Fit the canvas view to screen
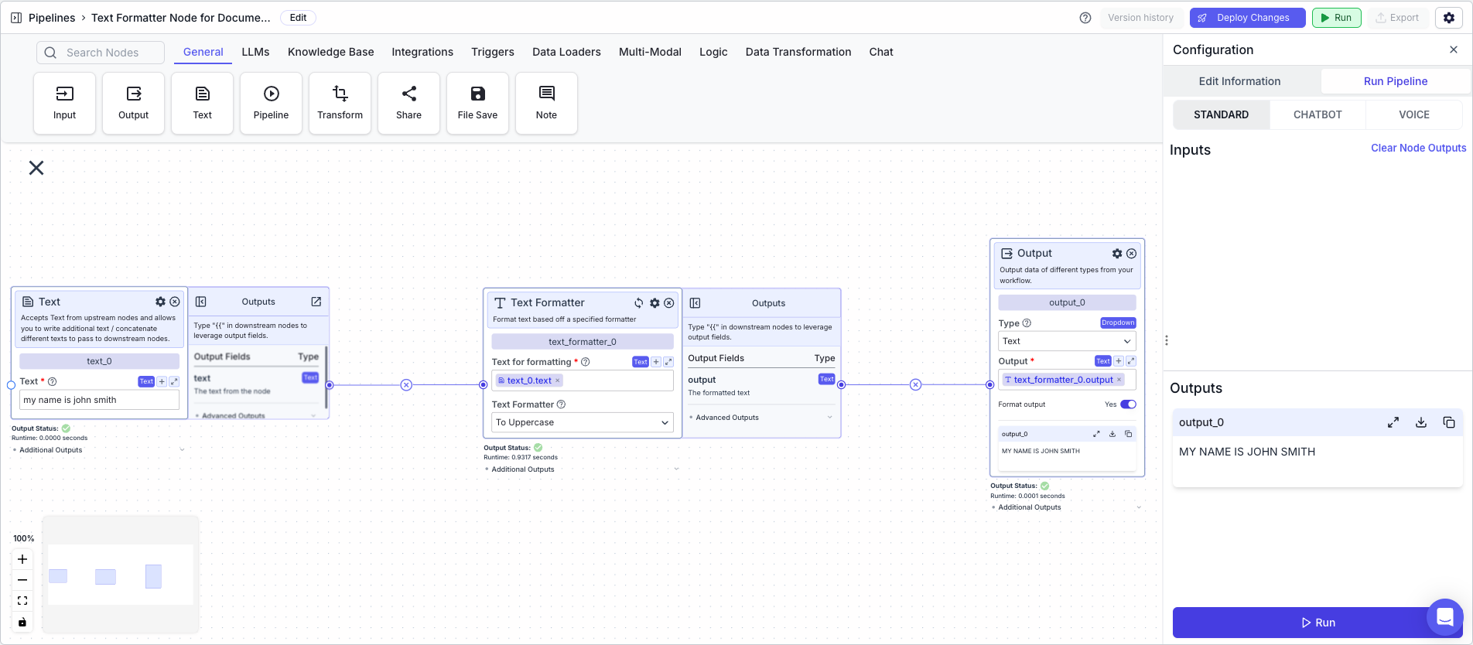This screenshot has width=1473, height=645. click(x=22, y=601)
